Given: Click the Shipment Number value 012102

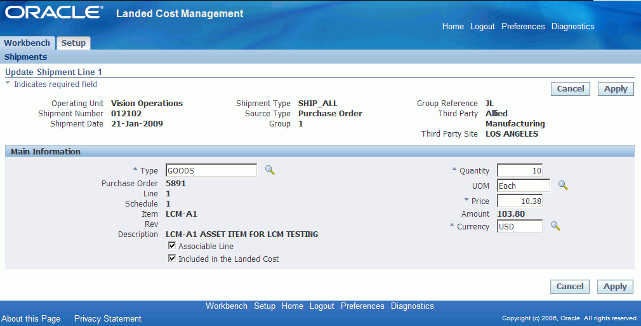Looking at the screenshot, I should click(126, 114).
